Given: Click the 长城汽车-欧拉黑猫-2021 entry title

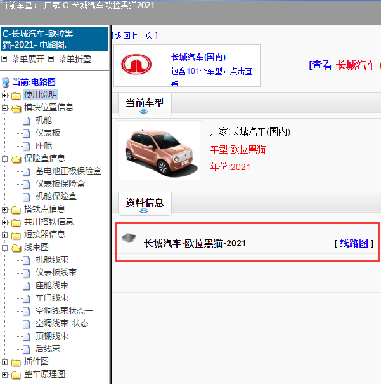Looking at the screenshot, I should tap(195, 244).
